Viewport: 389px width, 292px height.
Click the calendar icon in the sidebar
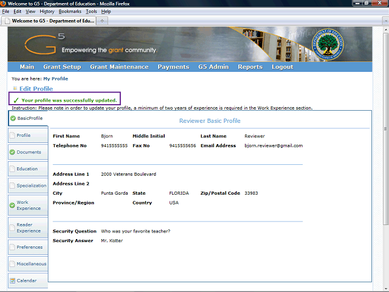(12, 281)
